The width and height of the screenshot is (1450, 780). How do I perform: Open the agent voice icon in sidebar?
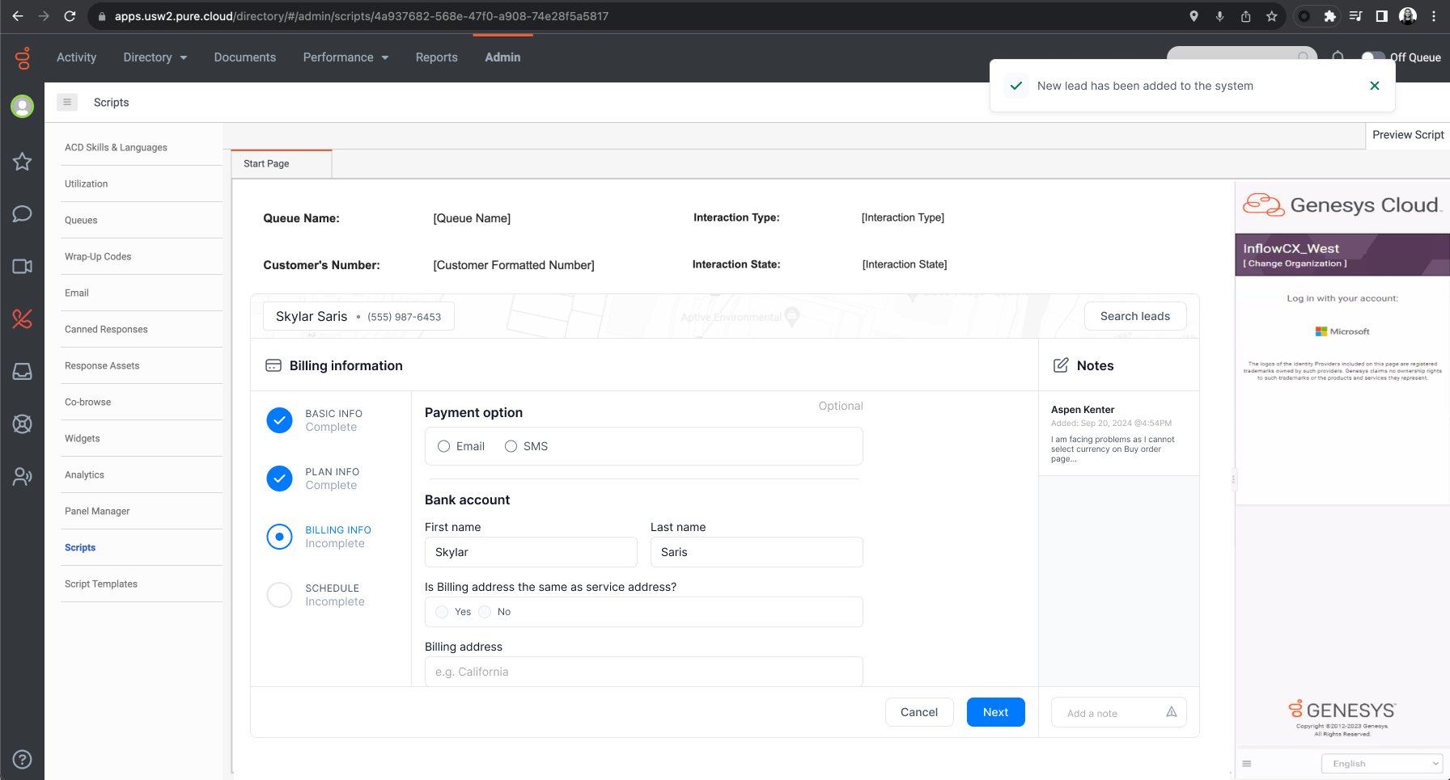coord(23,477)
